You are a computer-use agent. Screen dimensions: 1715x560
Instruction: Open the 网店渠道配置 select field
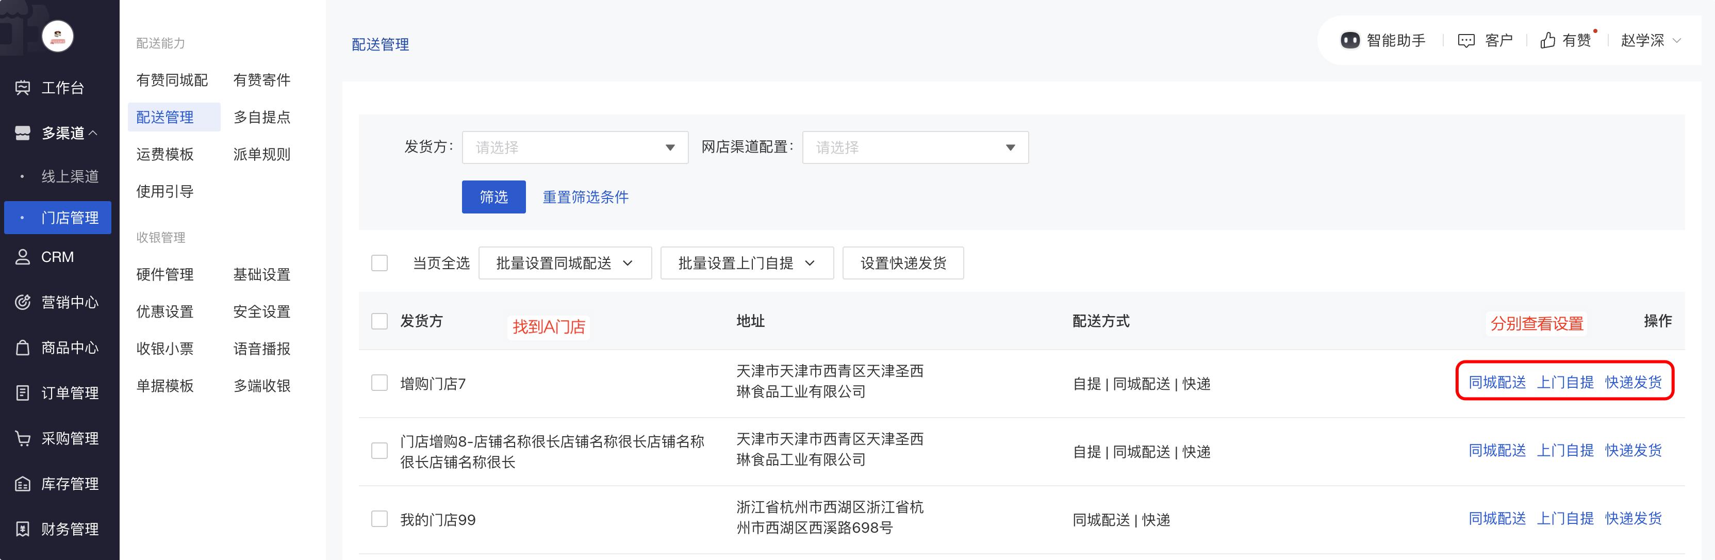point(915,147)
